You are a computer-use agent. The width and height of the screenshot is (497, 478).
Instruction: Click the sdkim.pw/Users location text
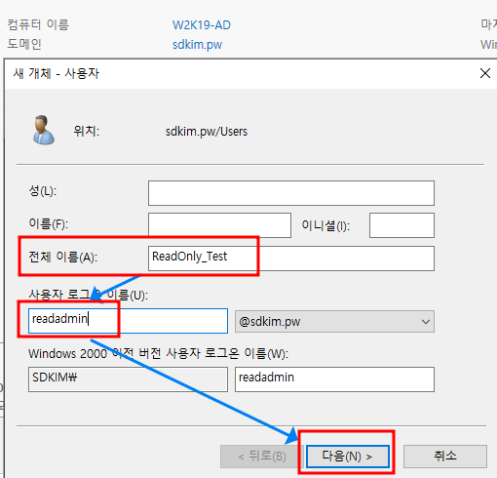coord(207,132)
